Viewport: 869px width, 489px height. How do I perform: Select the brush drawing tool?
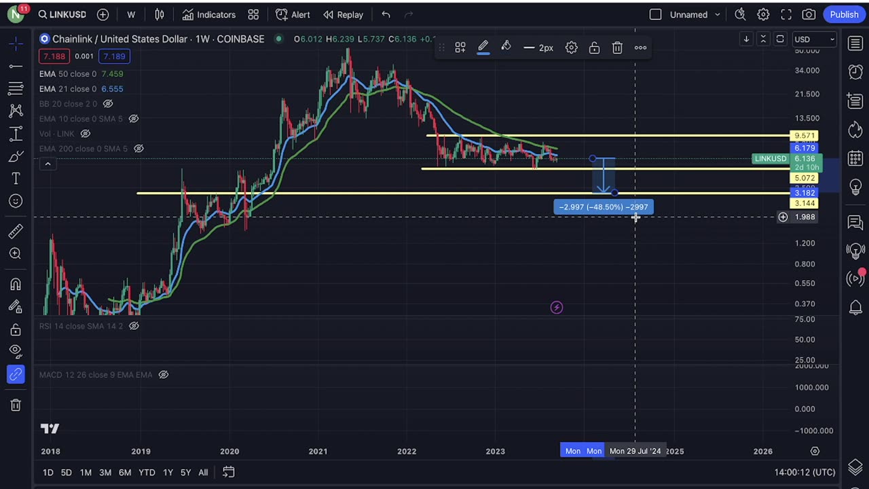[x=15, y=157]
